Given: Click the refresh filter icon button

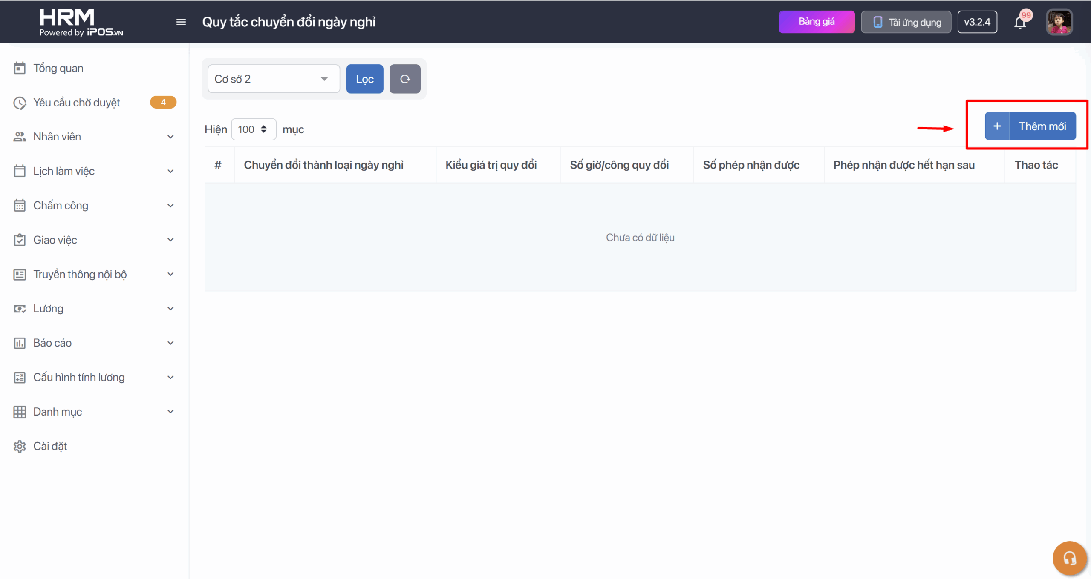Looking at the screenshot, I should coord(404,79).
